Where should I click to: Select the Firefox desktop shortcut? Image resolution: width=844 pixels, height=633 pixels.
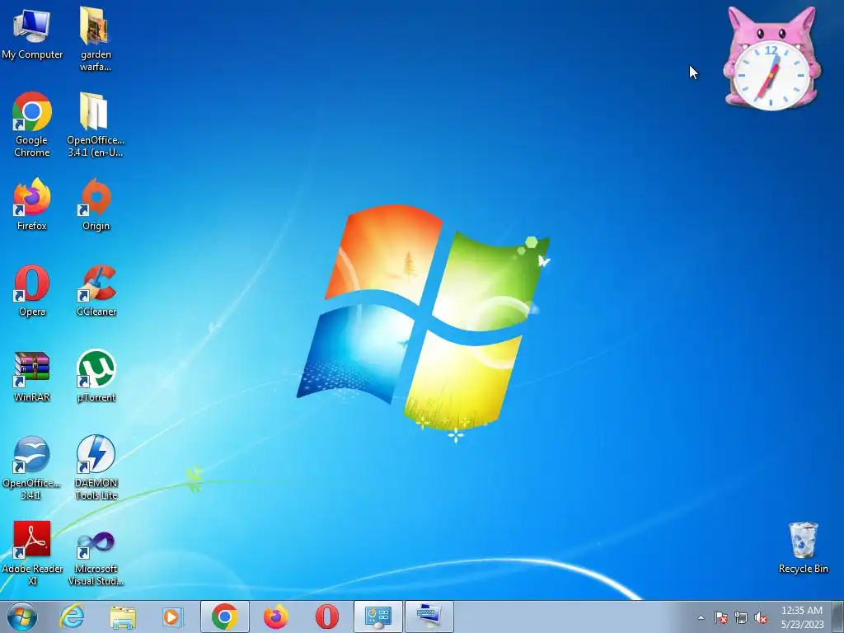click(x=32, y=204)
